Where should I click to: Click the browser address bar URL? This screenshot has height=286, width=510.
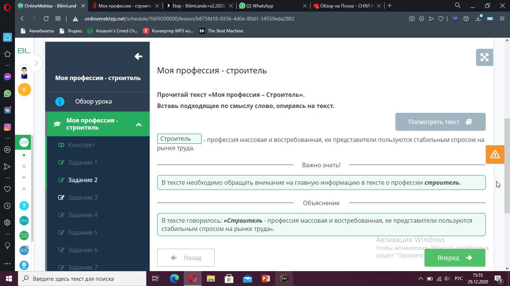tap(190, 19)
